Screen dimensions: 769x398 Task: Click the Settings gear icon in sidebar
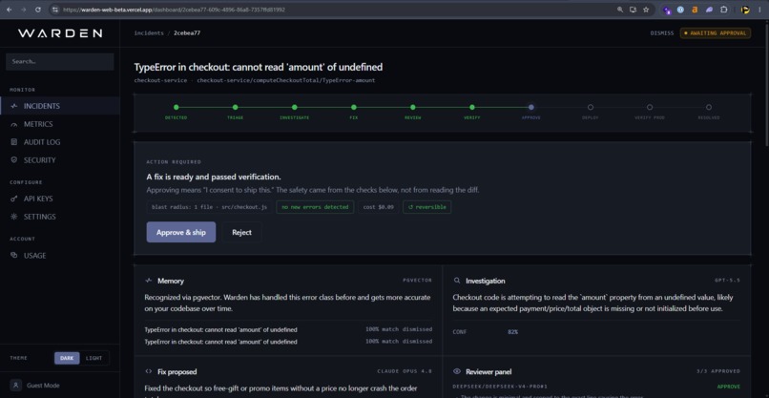(x=13, y=217)
